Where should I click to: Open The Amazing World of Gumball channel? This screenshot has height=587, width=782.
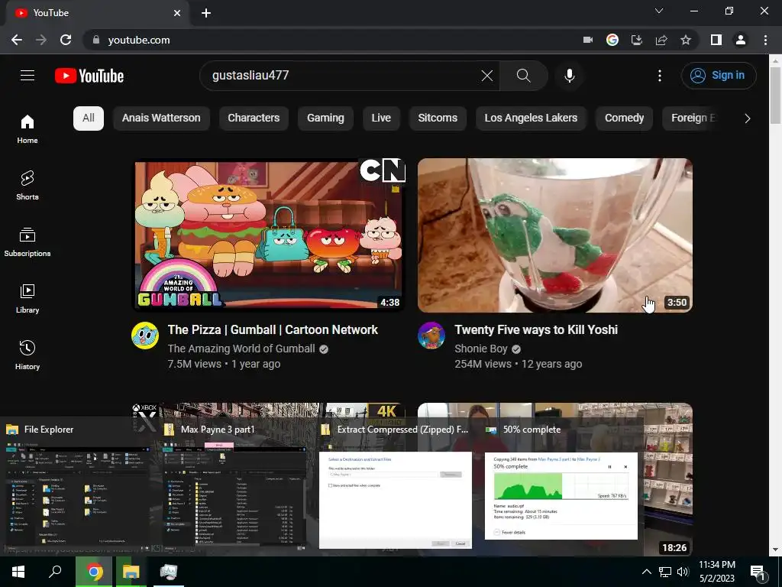click(x=241, y=349)
